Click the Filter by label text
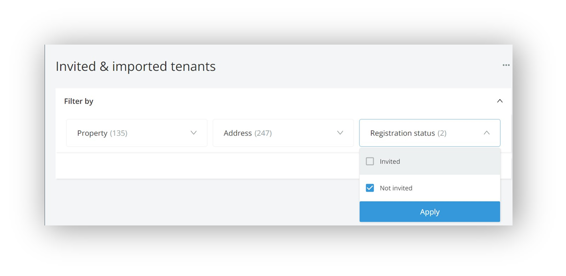The height and width of the screenshot is (276, 566). click(79, 101)
